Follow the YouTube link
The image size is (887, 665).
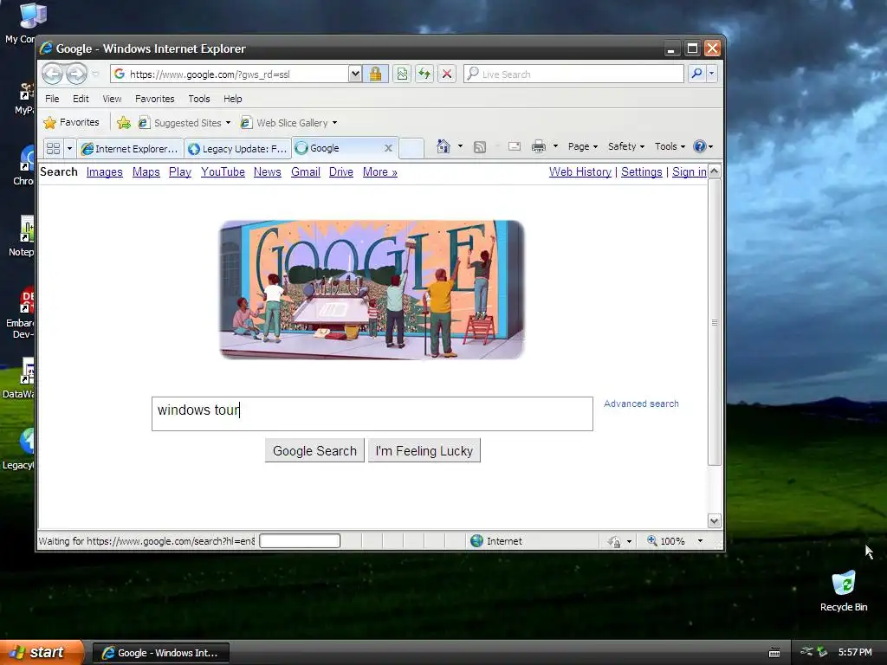[223, 172]
